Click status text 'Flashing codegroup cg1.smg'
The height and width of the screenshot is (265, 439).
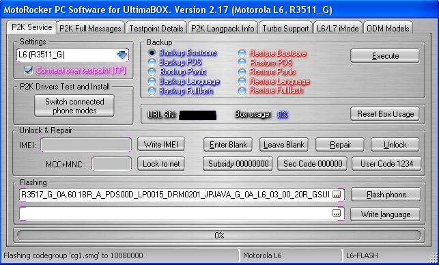[73, 255]
